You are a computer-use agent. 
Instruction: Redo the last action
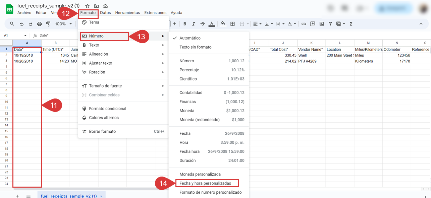point(31,24)
